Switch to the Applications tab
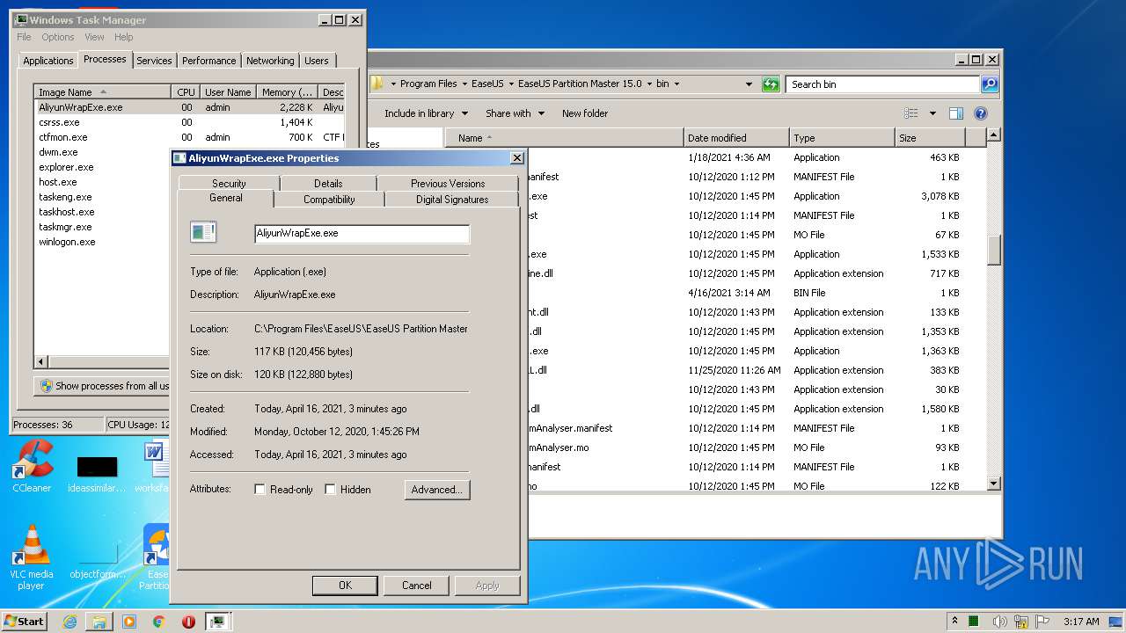 coord(48,61)
